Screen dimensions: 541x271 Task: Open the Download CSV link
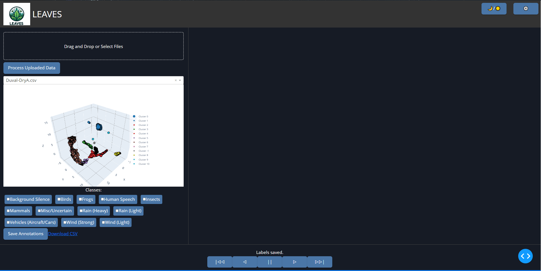[63, 234]
